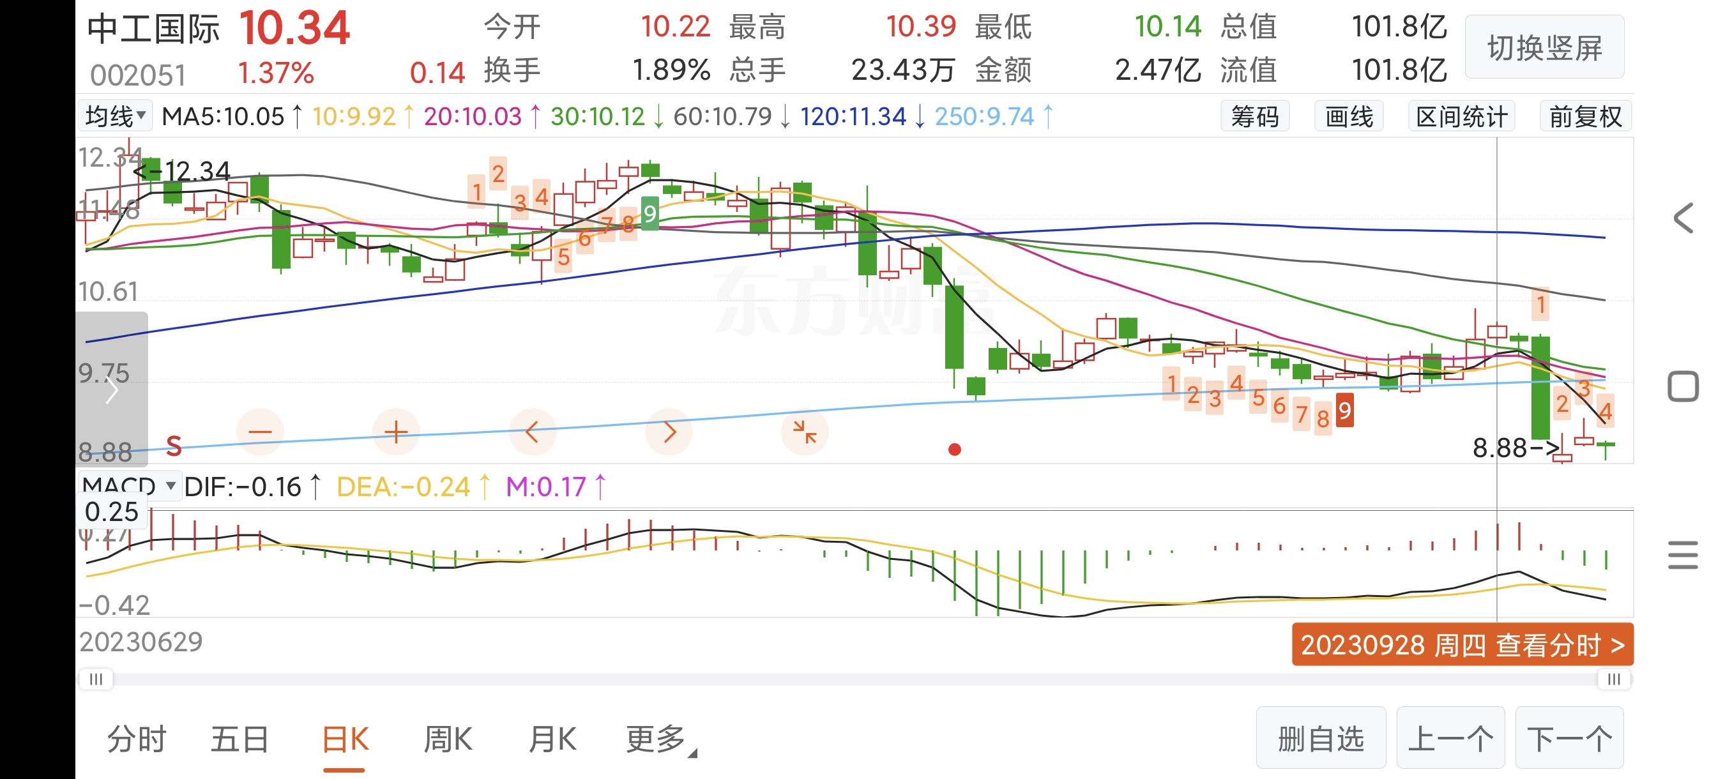
Task: Expand the gray left side panel arrow
Action: pos(112,391)
